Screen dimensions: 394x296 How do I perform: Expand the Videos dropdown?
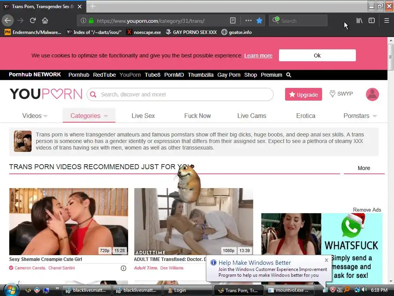point(35,116)
